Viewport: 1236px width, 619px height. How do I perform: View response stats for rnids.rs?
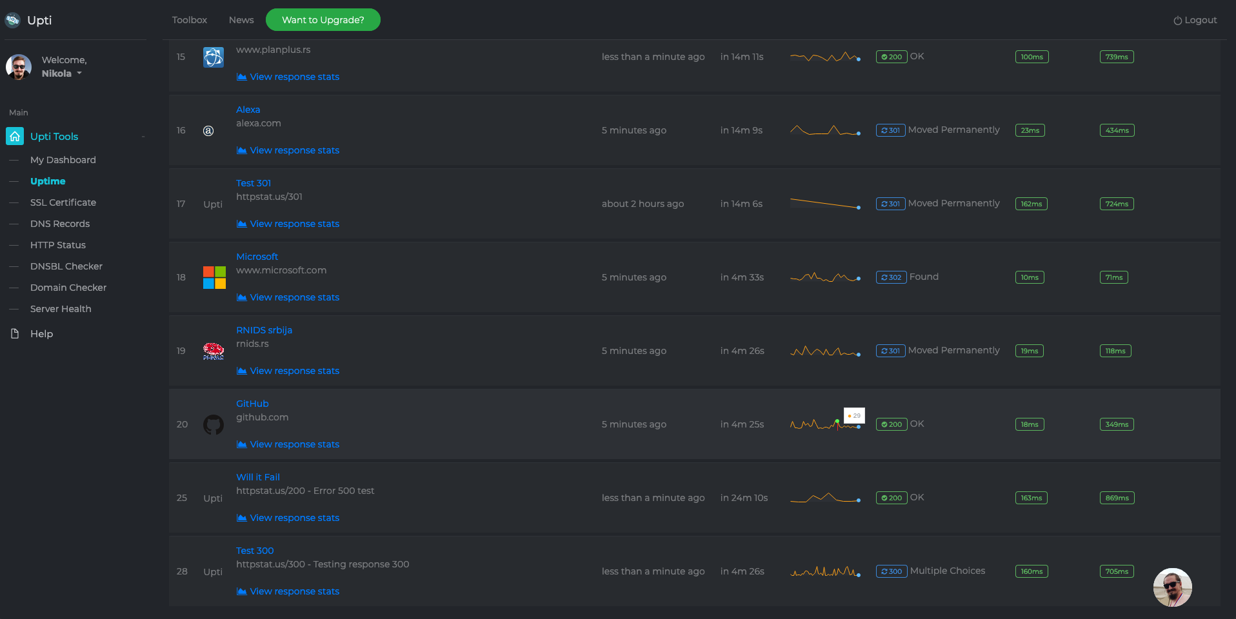tap(288, 371)
